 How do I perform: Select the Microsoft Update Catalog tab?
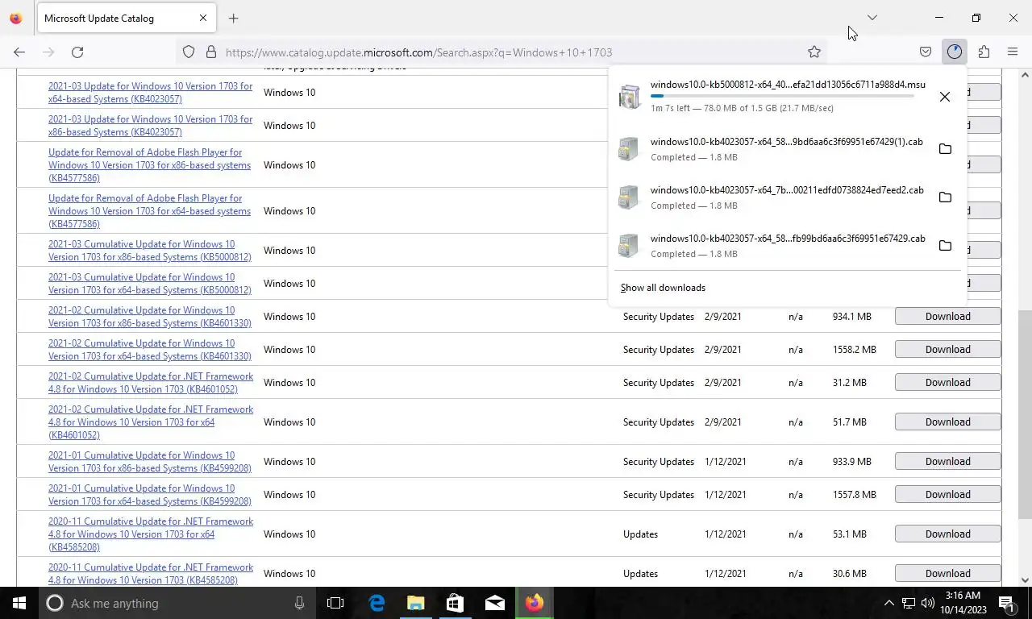[x=125, y=18]
